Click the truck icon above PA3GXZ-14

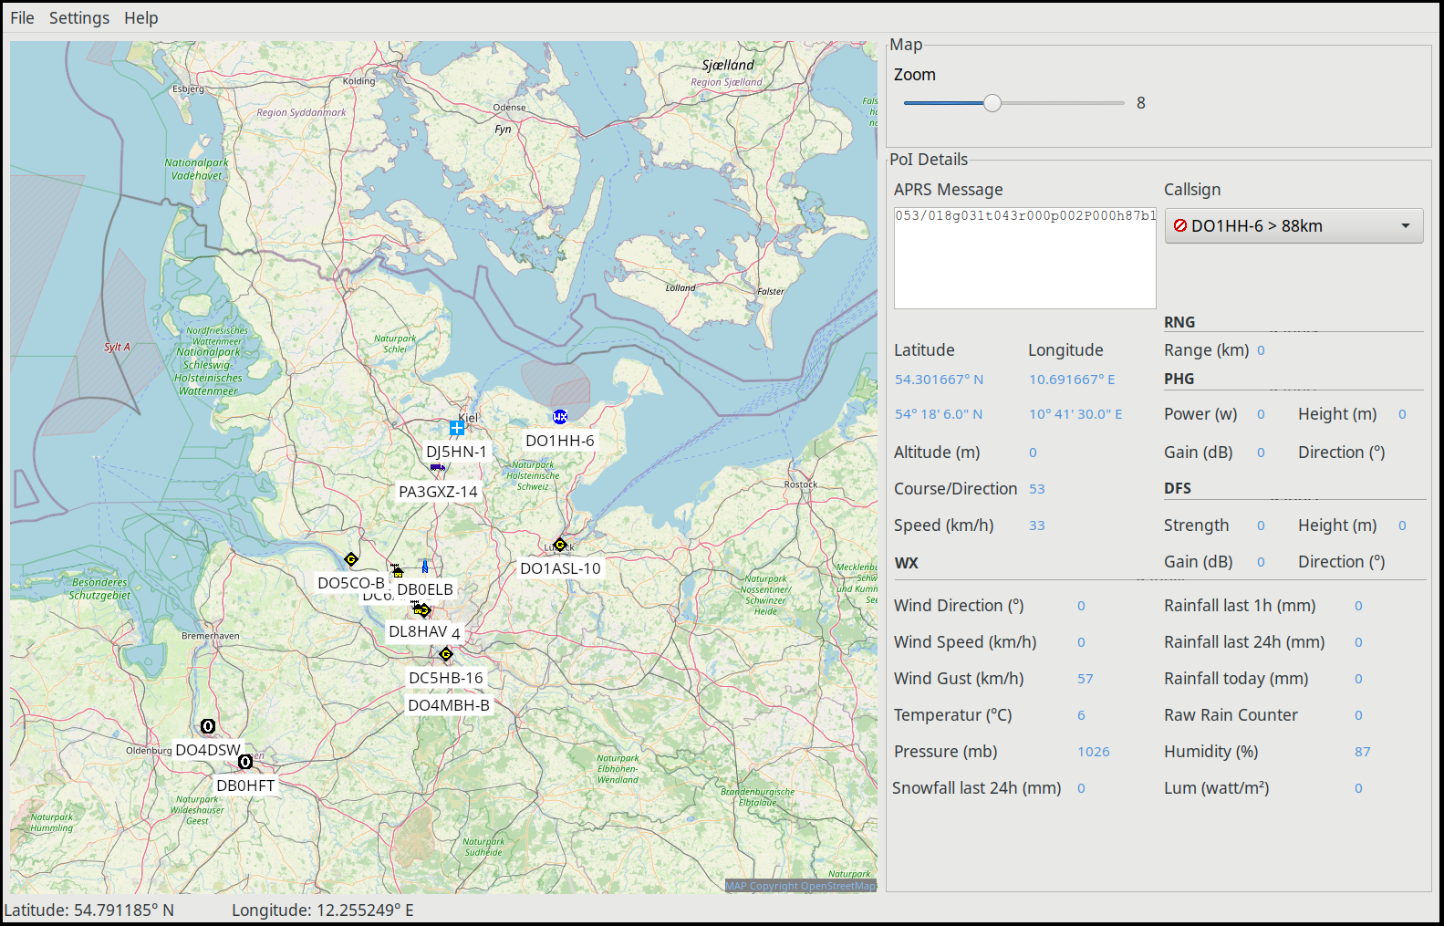437,468
